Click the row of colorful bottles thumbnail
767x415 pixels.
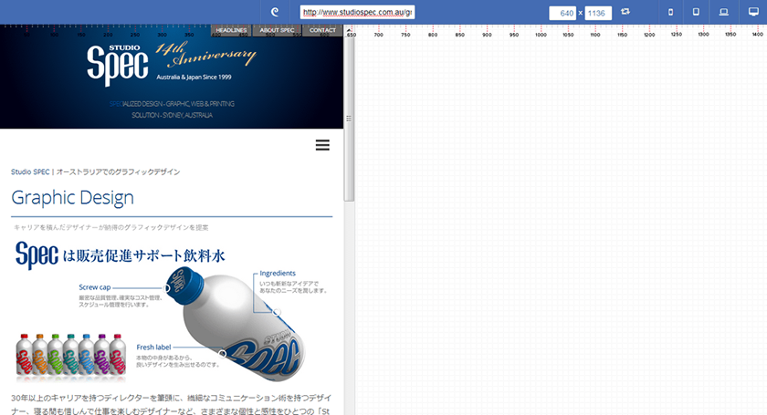[69, 355]
